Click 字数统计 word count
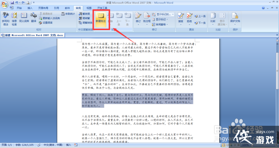 [x=68, y=14]
